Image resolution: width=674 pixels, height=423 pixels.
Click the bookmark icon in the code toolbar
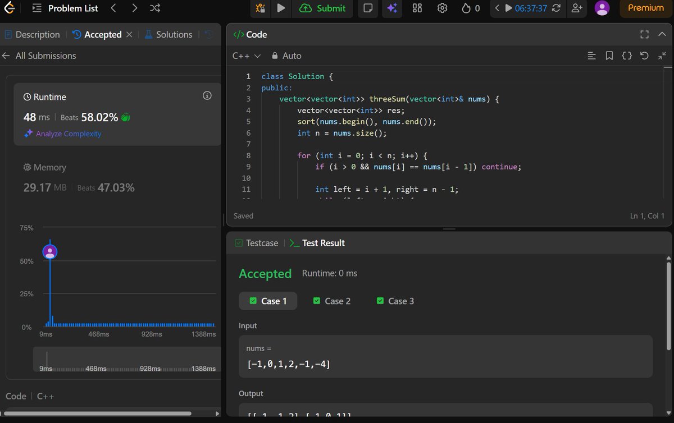tap(609, 56)
